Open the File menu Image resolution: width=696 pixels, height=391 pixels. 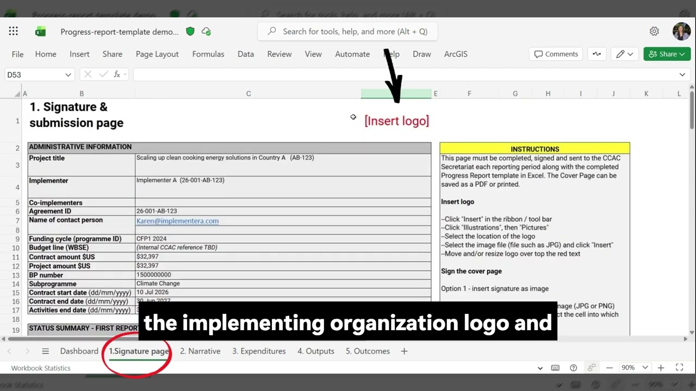click(18, 54)
